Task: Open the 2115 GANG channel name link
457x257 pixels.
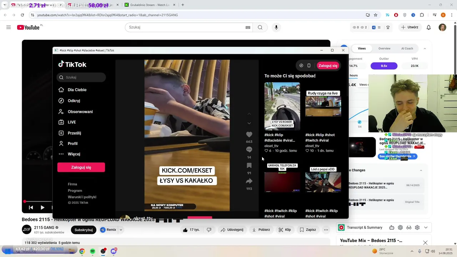Action: [x=44, y=228]
